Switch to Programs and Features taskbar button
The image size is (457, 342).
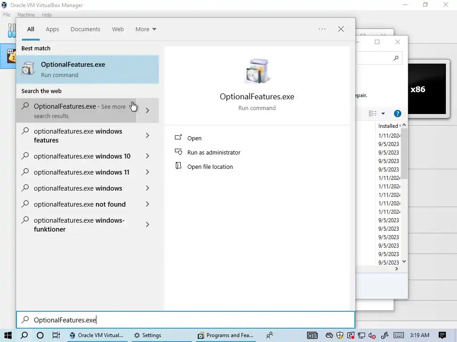coord(225,335)
